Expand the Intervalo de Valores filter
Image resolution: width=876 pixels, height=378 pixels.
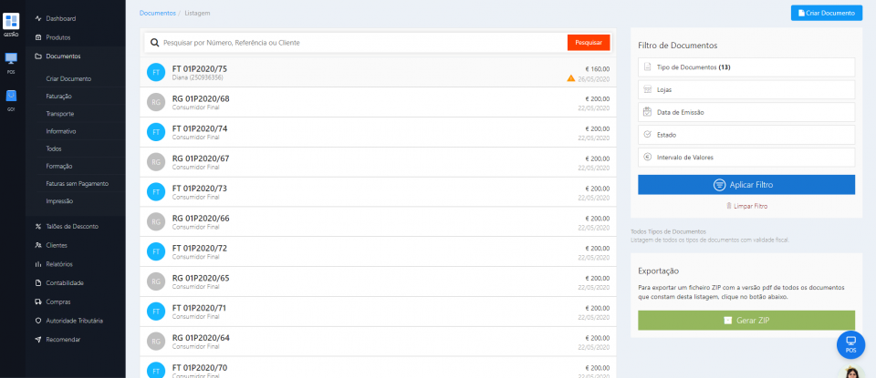click(x=746, y=157)
